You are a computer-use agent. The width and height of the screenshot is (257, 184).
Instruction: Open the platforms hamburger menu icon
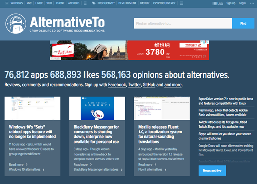tap(85, 3)
